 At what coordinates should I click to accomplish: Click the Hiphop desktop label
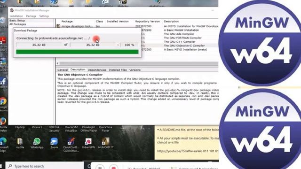pyautogui.click(x=20, y=127)
